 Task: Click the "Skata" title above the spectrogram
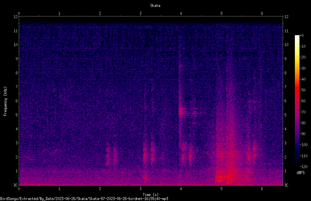click(155, 6)
